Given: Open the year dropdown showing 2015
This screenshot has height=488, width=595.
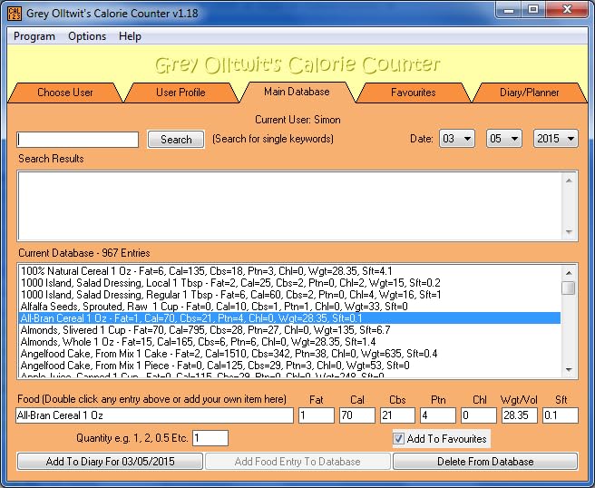Looking at the screenshot, I should pyautogui.click(x=555, y=139).
